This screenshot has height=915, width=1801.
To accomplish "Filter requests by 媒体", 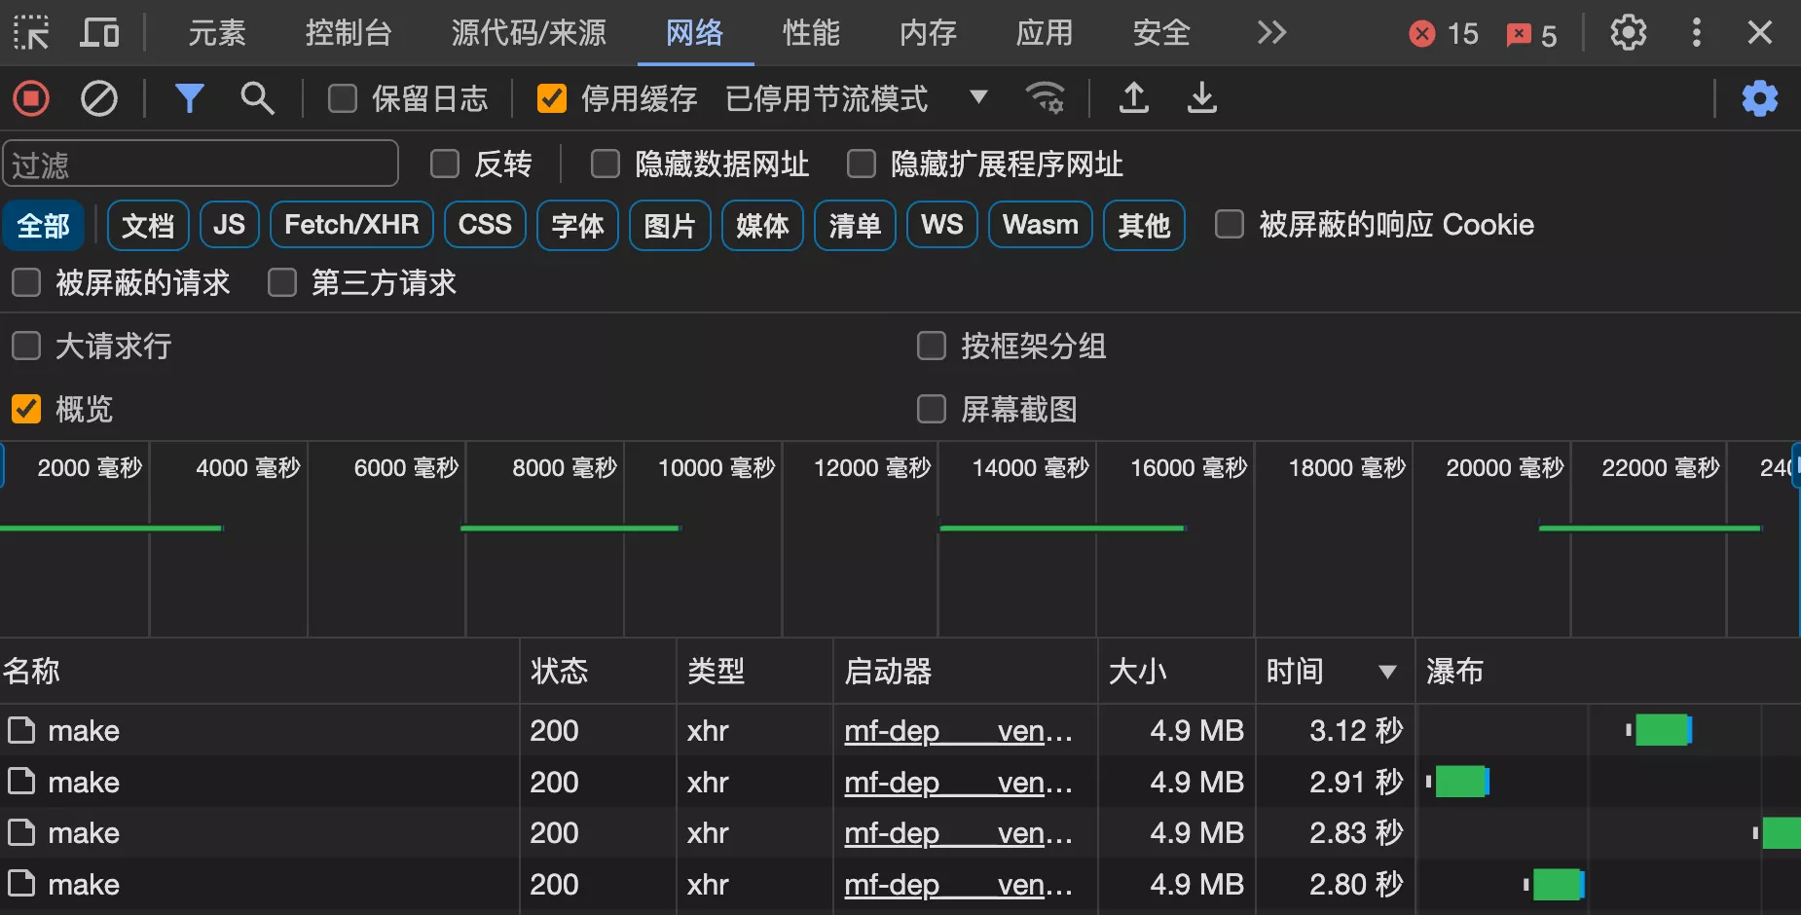I will (762, 226).
